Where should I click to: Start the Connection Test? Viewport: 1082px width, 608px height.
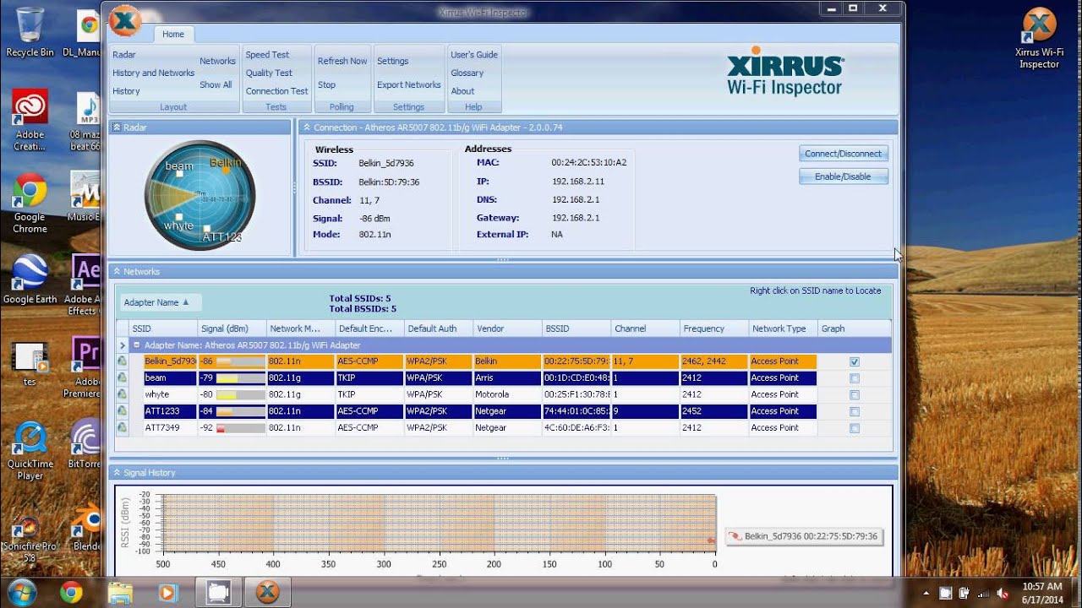pos(276,91)
